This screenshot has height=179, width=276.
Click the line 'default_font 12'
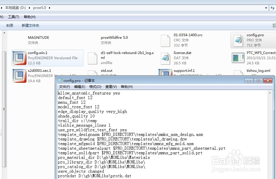point(75,98)
